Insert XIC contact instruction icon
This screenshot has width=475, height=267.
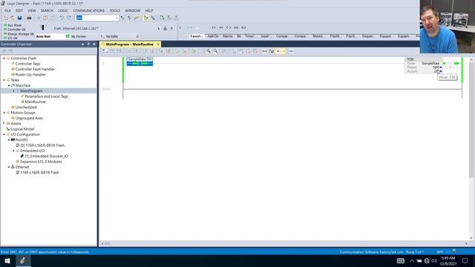(214, 27)
